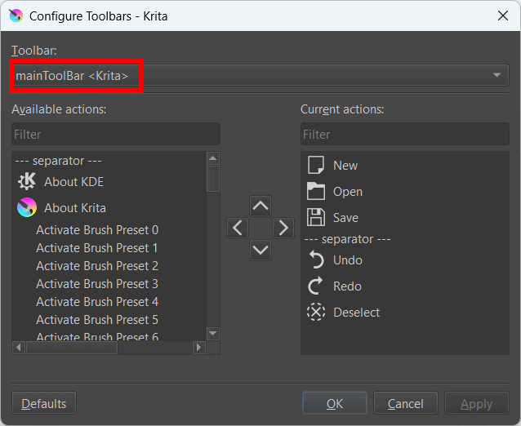Image resolution: width=521 pixels, height=426 pixels.
Task: Open the mainToolBar <Krita> toolbar dropdown
Action: [260, 75]
